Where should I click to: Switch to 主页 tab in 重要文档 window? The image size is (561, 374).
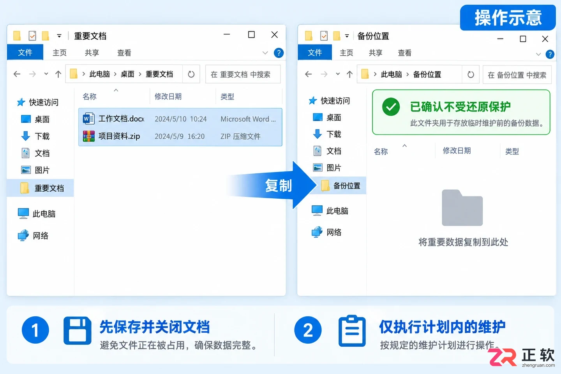(x=60, y=53)
